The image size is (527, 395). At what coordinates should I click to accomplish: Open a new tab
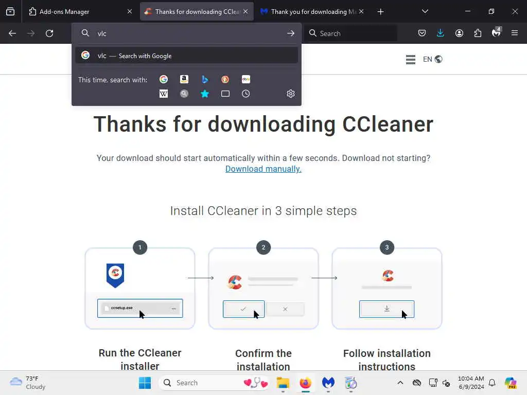click(x=380, y=12)
